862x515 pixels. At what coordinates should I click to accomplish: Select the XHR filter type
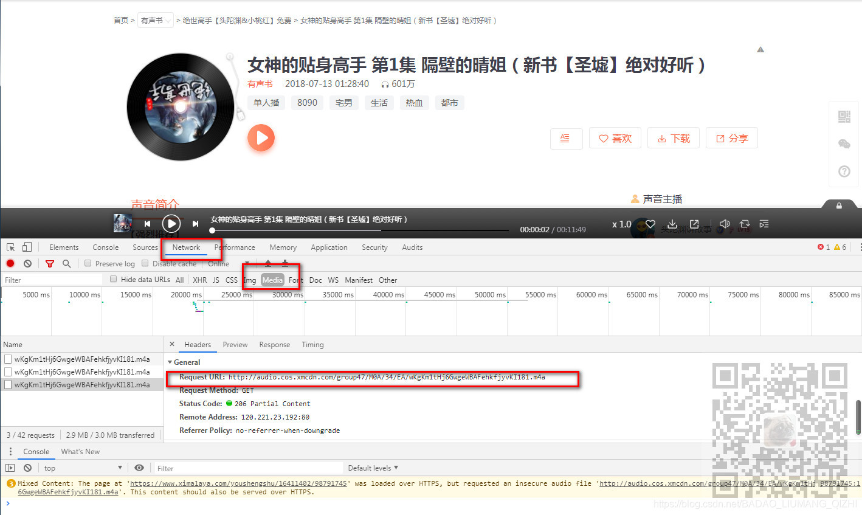tap(199, 280)
